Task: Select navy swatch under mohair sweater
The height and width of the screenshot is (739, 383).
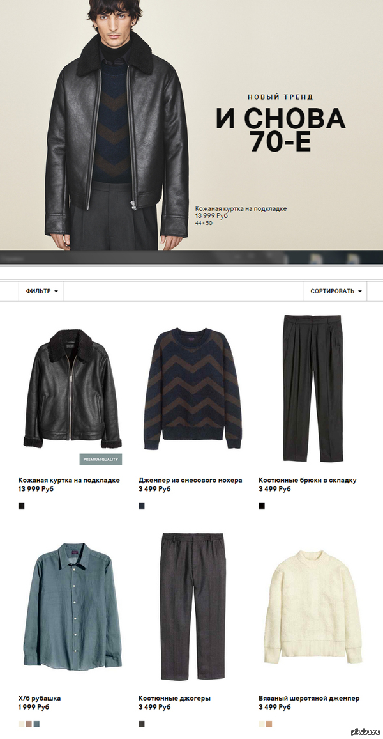Action: coord(142,506)
